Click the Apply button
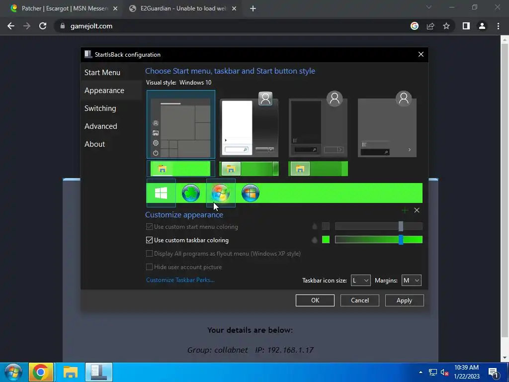The width and height of the screenshot is (509, 382). point(404,300)
